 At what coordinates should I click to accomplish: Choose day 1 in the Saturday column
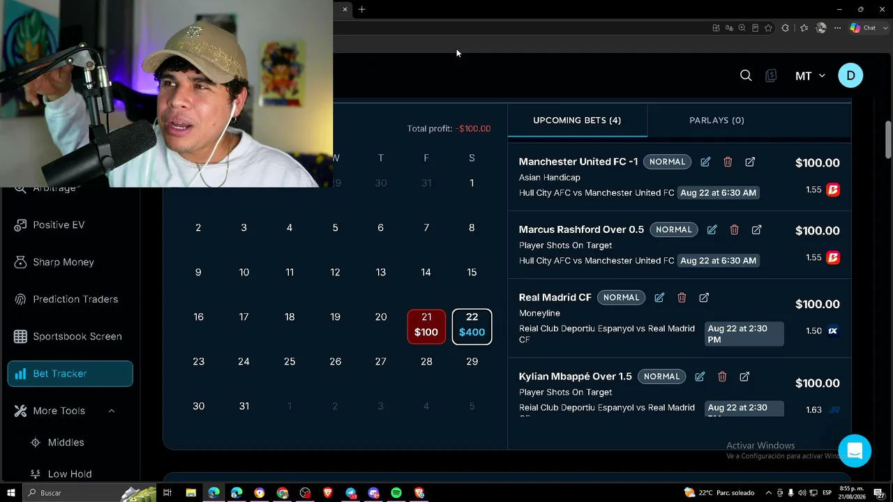point(472,183)
